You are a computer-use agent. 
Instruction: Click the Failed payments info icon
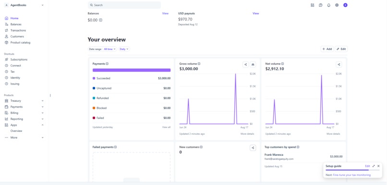[x=116, y=147]
